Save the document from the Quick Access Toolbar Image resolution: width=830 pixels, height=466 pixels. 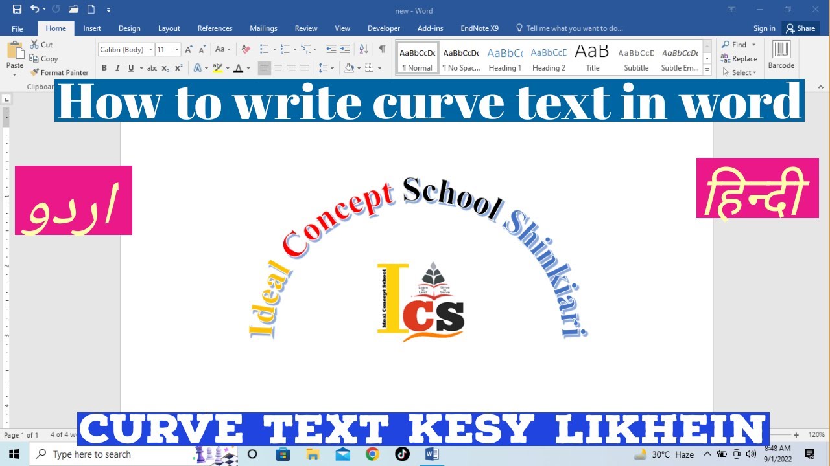tap(17, 10)
